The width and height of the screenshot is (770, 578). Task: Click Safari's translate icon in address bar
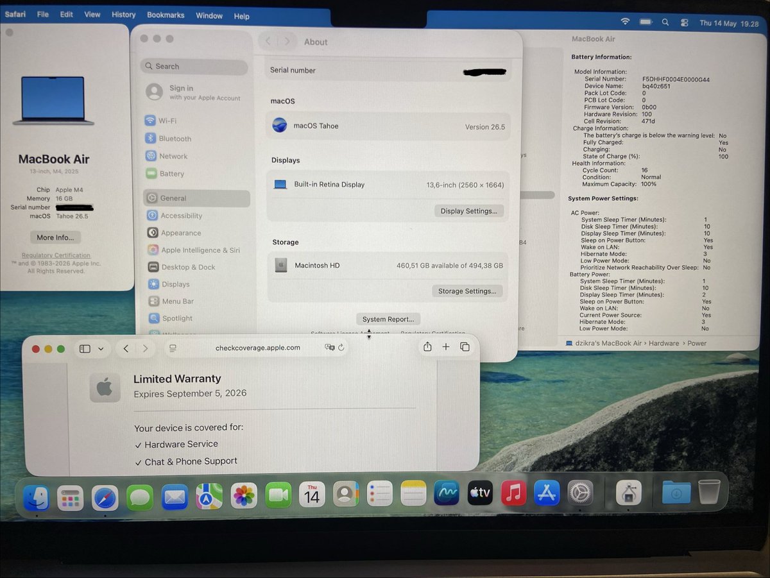click(330, 347)
